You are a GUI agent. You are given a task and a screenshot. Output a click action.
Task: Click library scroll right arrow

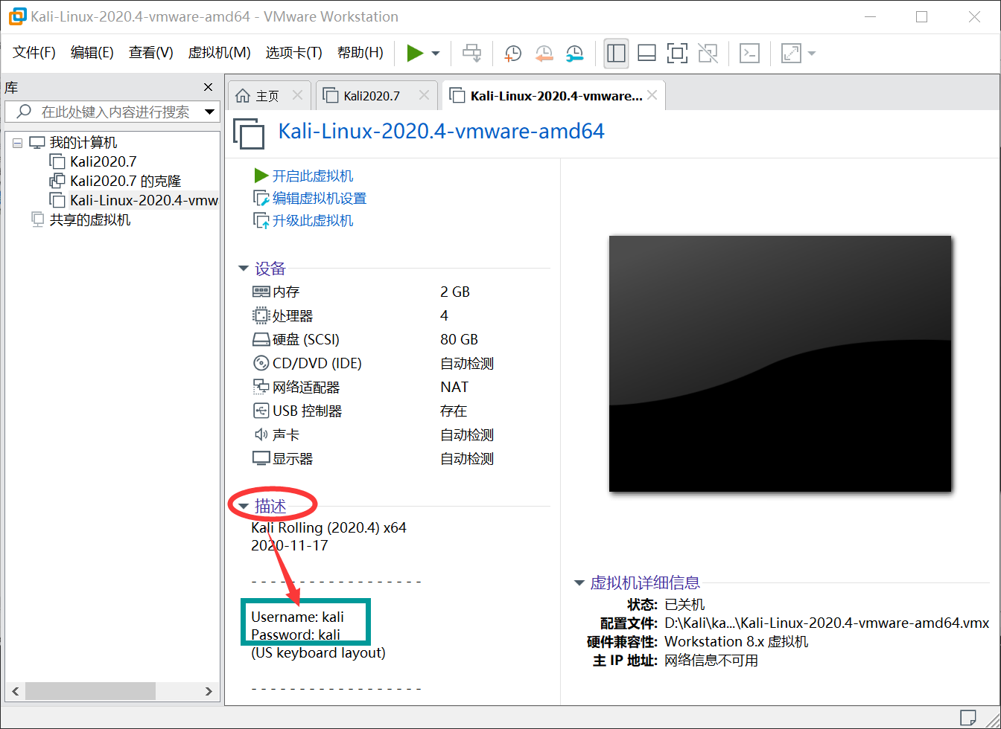coord(209,691)
